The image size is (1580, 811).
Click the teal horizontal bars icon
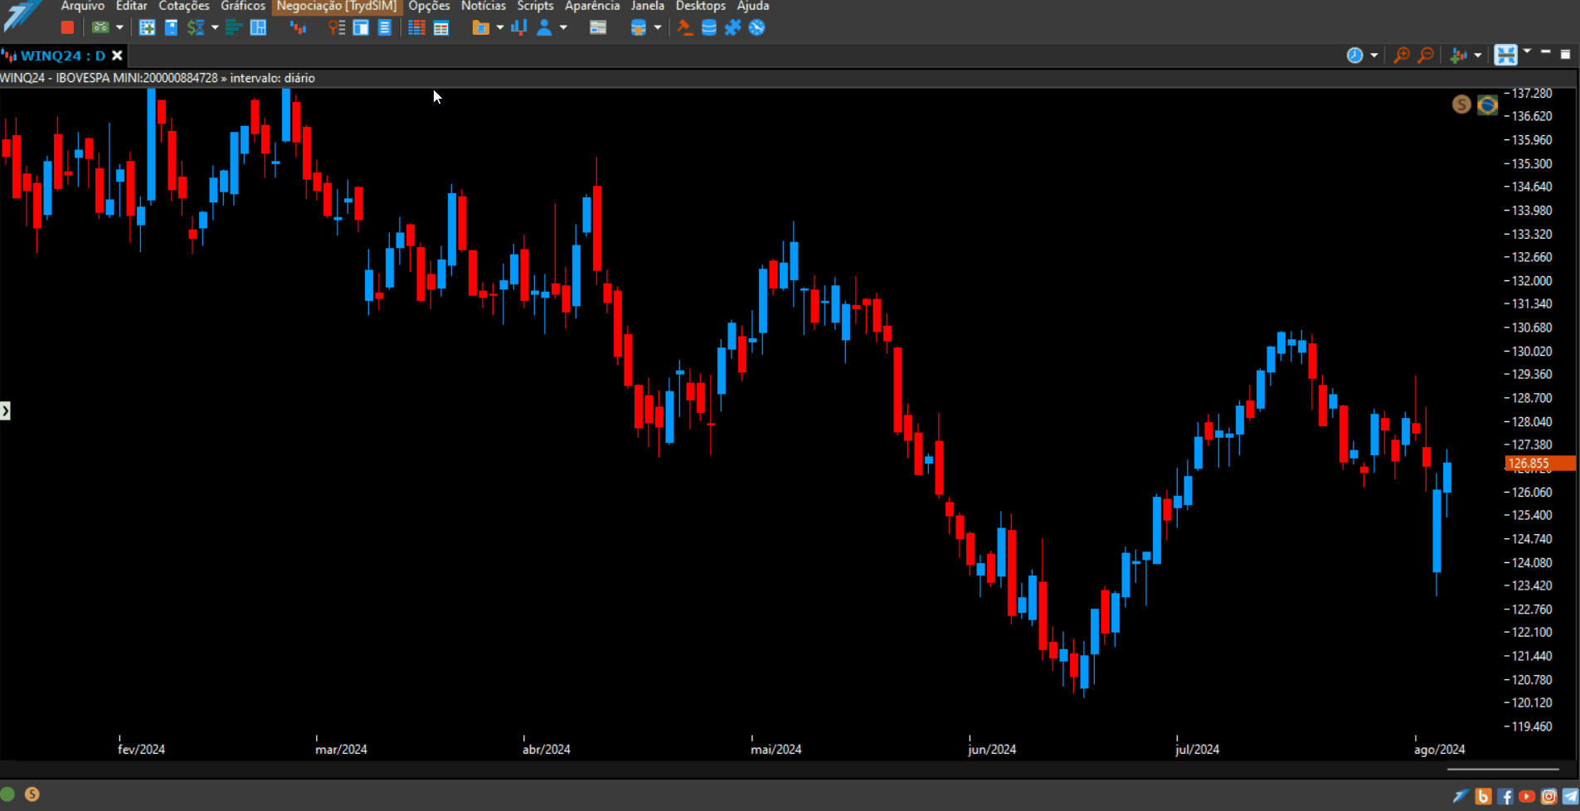(234, 27)
